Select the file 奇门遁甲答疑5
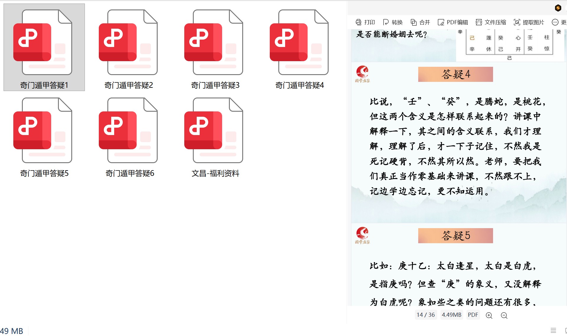This screenshot has width=567, height=336. point(44,136)
